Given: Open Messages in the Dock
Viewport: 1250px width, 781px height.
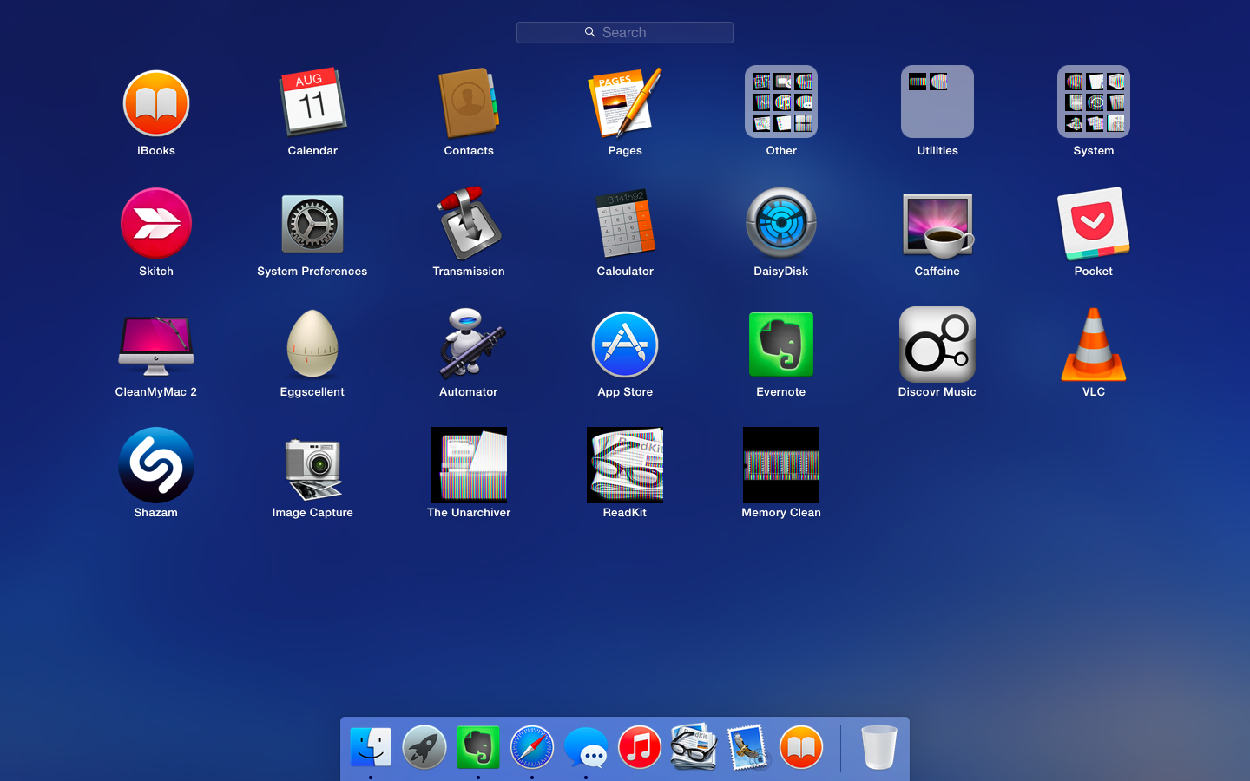Looking at the screenshot, I should [x=586, y=747].
